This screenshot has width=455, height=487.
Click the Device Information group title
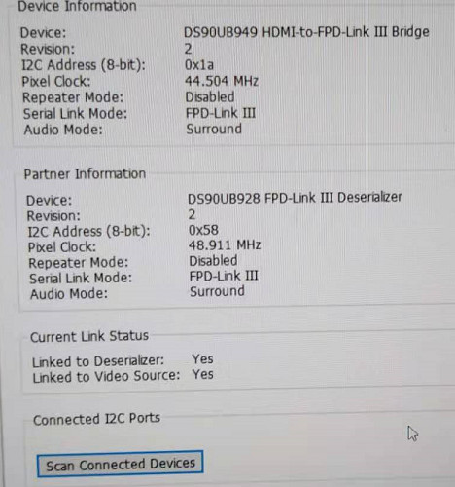77,6
